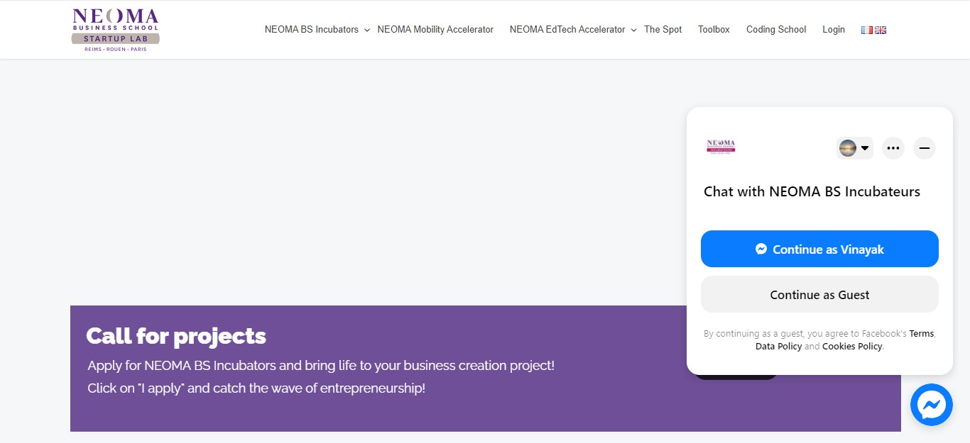
Task: Click 'Apply for NEOMA BS Incubators' text line
Action: click(x=321, y=366)
